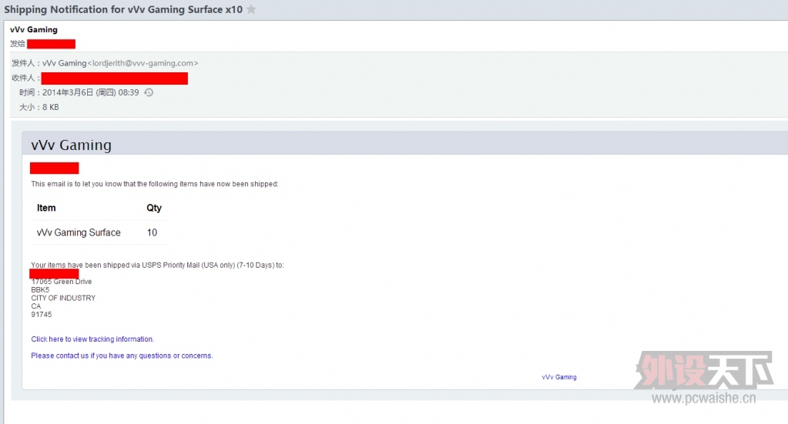Click the size value 8 KB

coord(51,108)
